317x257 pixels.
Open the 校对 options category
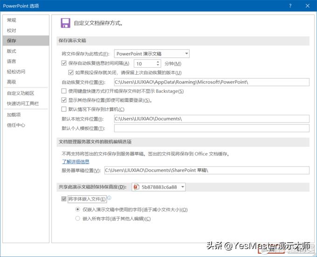click(26, 30)
